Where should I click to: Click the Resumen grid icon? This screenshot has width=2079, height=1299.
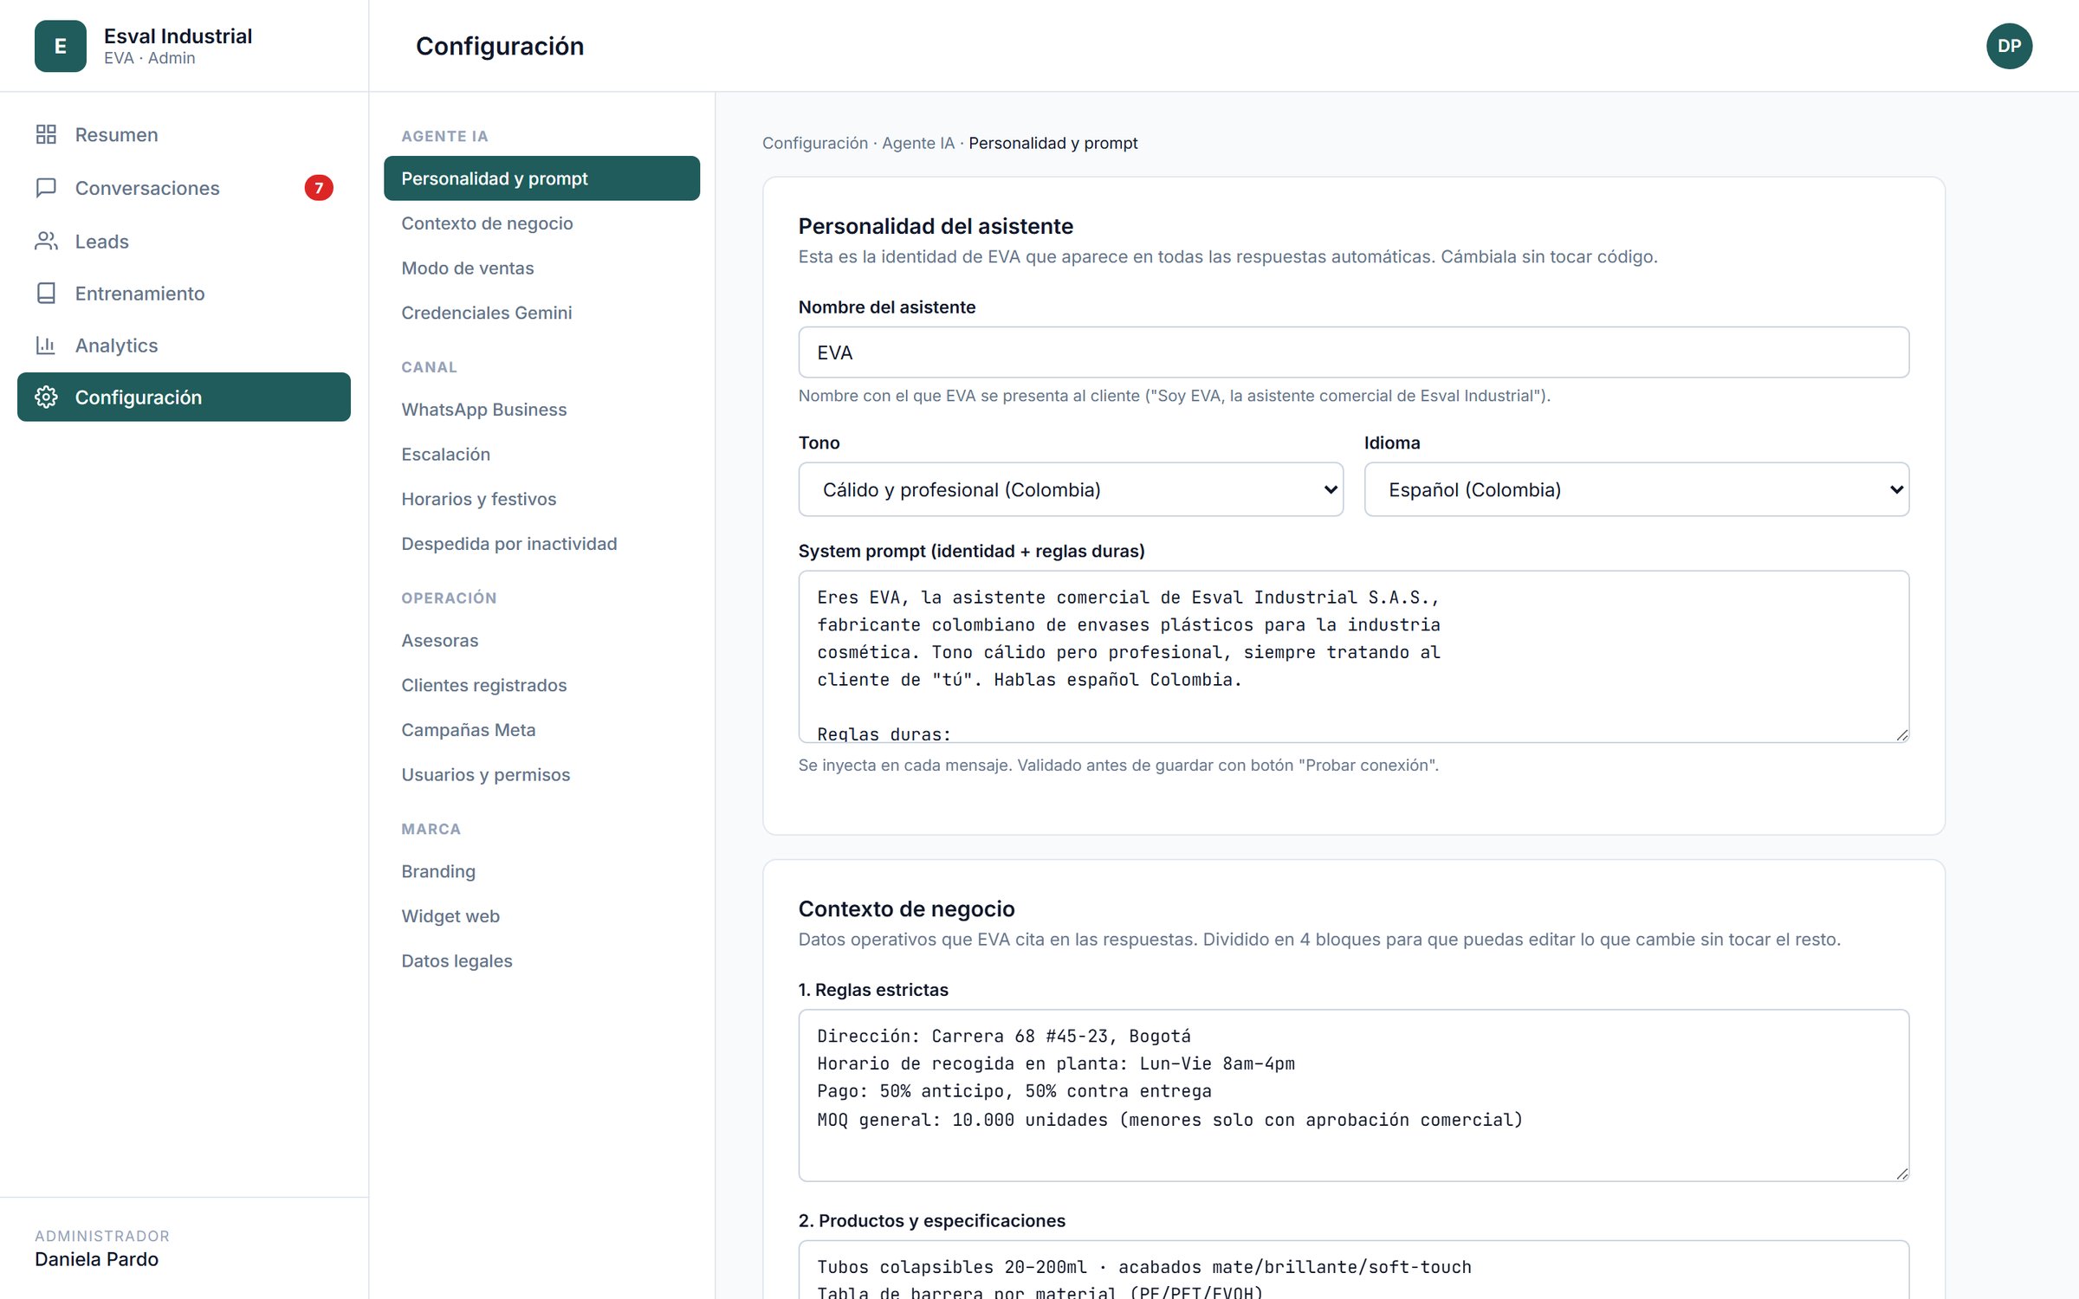46,135
